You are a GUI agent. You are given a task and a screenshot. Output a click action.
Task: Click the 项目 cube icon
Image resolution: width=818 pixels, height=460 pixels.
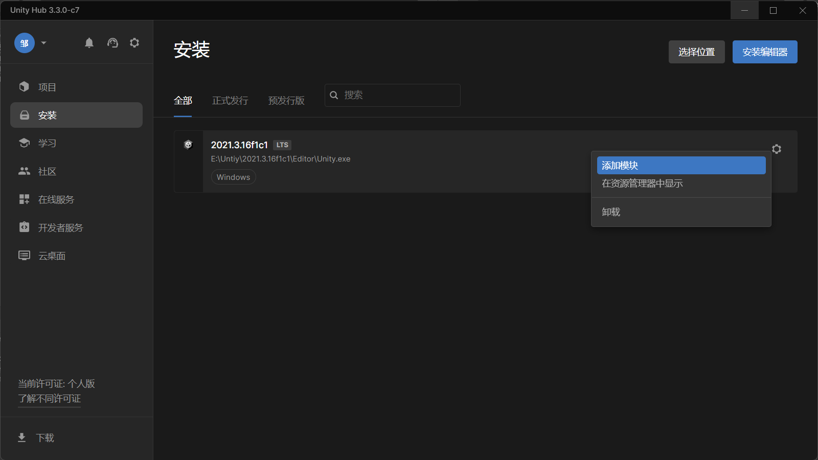pyautogui.click(x=24, y=86)
